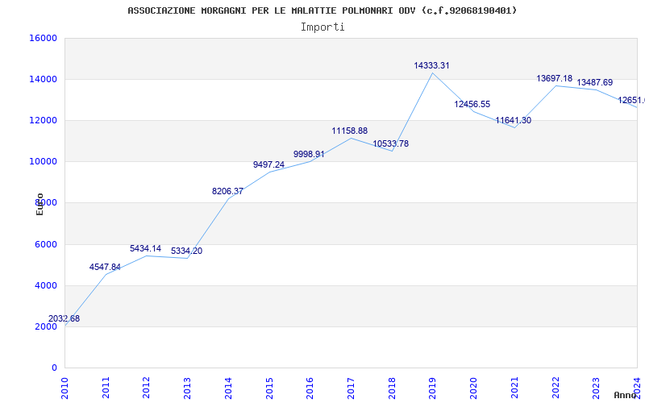
Task: Click the x-axis year 2023
Action: pos(596,388)
